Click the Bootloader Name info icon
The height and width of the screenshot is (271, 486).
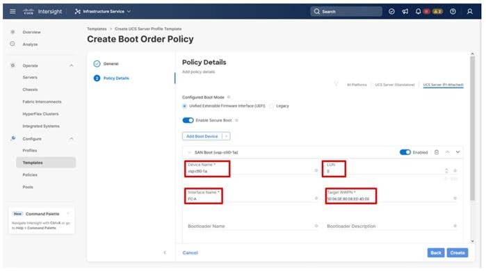[316, 226]
